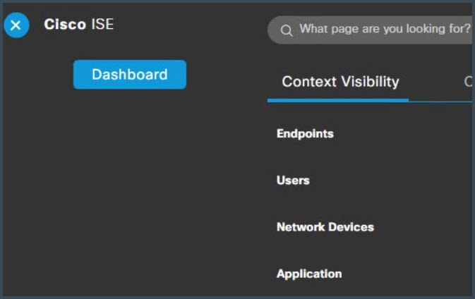Switch to the Context Visibility tab
475x299 pixels.
(x=340, y=82)
